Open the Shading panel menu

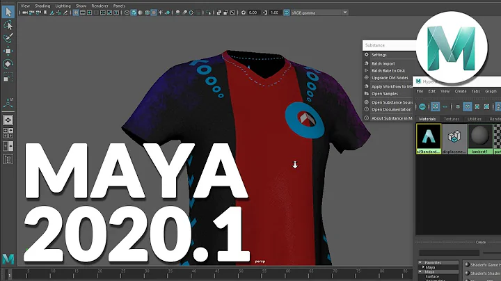pos(42,6)
